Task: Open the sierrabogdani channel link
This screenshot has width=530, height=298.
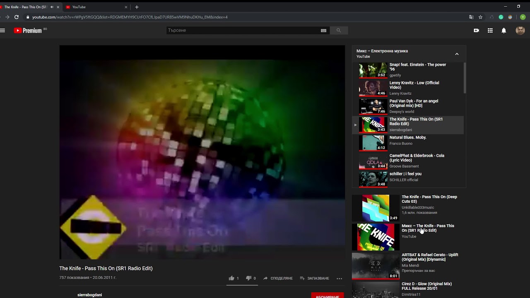Action: [x=89, y=295]
